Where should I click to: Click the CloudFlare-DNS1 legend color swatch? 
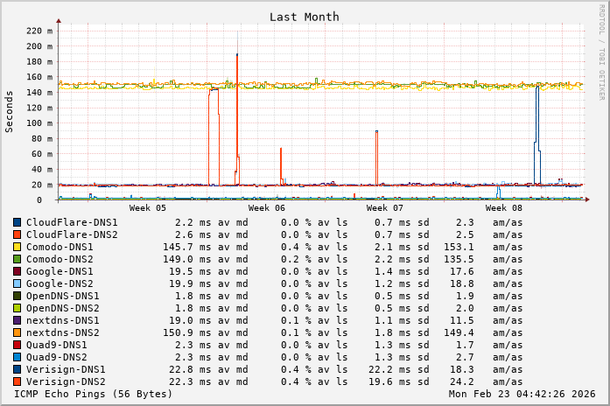(17, 223)
